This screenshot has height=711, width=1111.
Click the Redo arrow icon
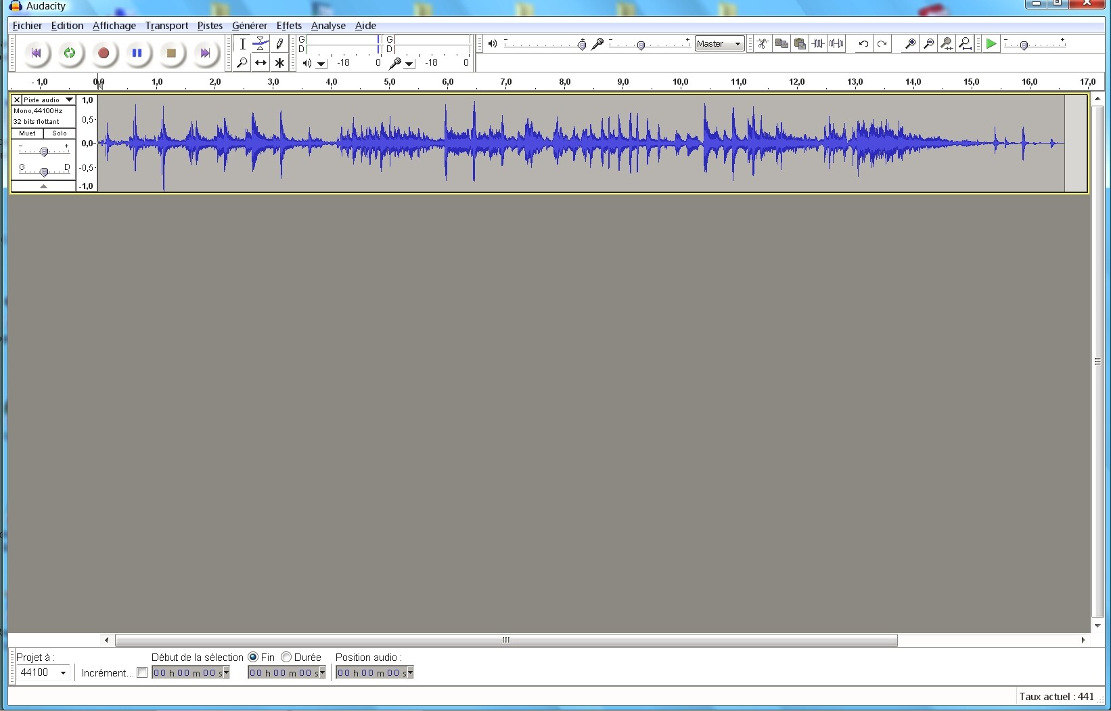[882, 43]
